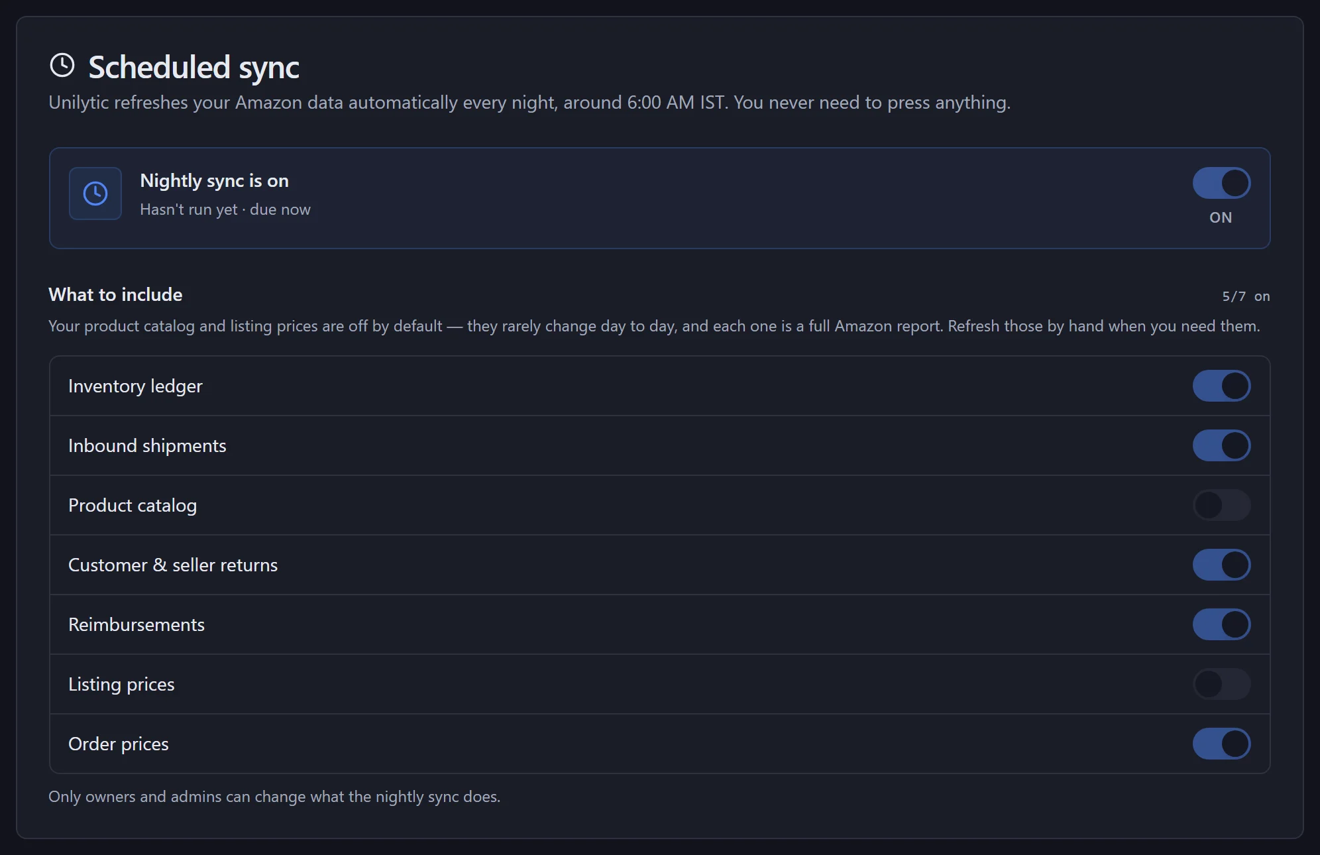Select the 'Order prices' row label
This screenshot has width=1320, height=855.
point(119,744)
